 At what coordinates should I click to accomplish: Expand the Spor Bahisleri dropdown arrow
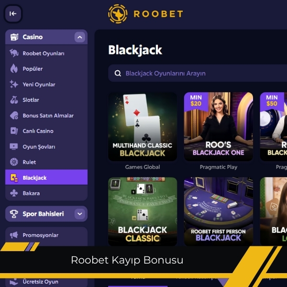coord(80,214)
